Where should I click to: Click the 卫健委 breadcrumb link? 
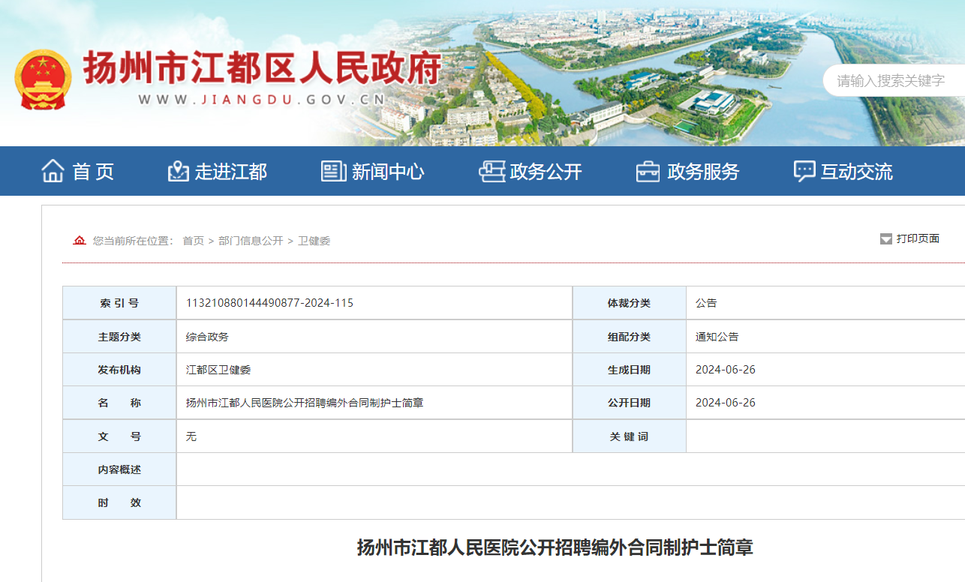point(314,241)
